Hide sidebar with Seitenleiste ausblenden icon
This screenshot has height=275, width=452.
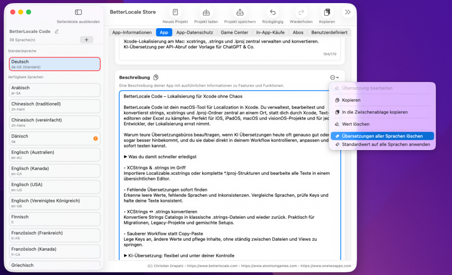pos(78,12)
